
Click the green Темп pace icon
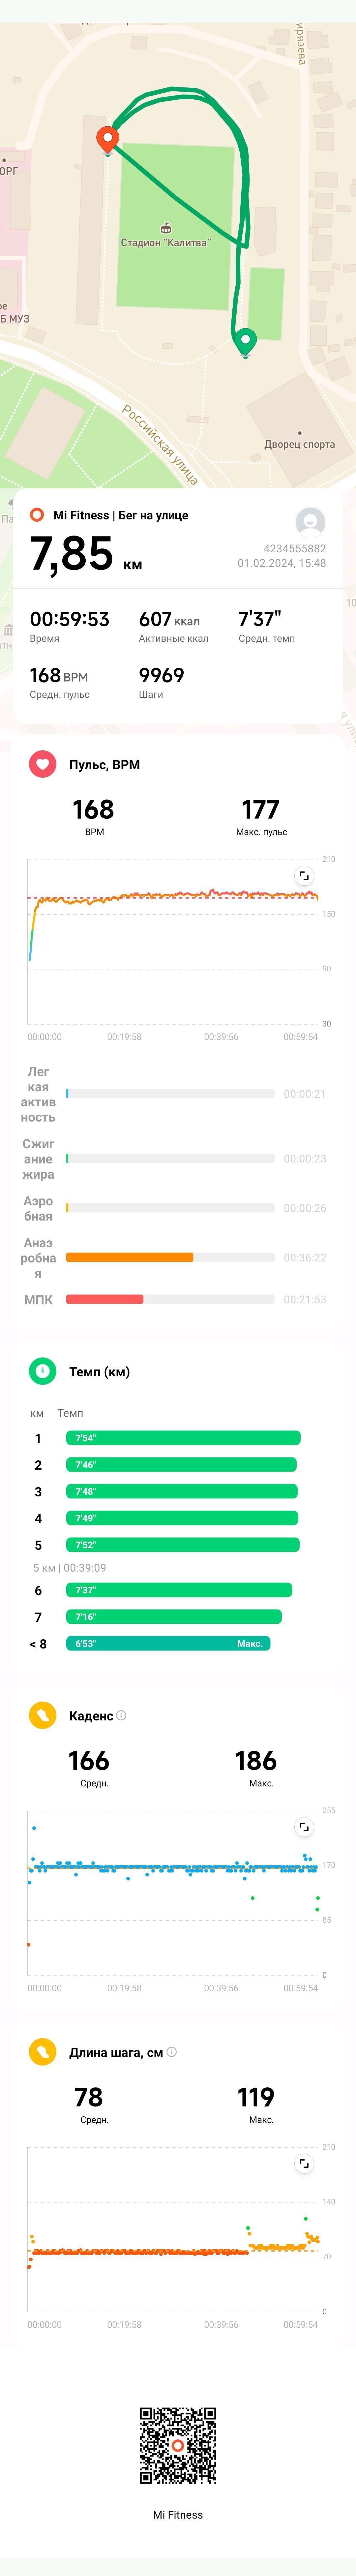click(42, 1371)
